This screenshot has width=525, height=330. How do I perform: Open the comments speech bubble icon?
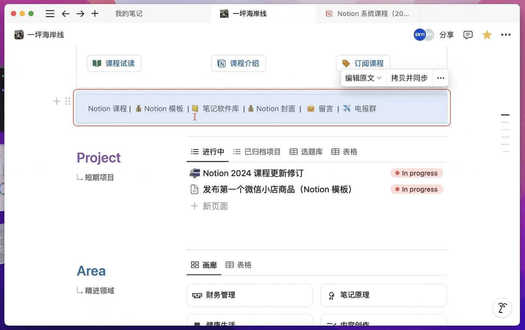468,35
